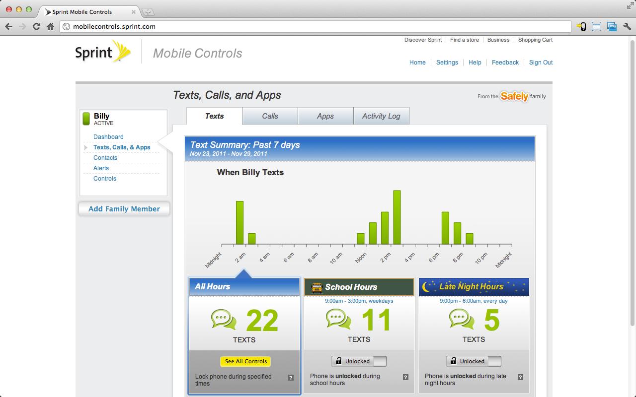
Task: Click the chat bubble icon in Late Night Hours
Action: [x=462, y=319]
